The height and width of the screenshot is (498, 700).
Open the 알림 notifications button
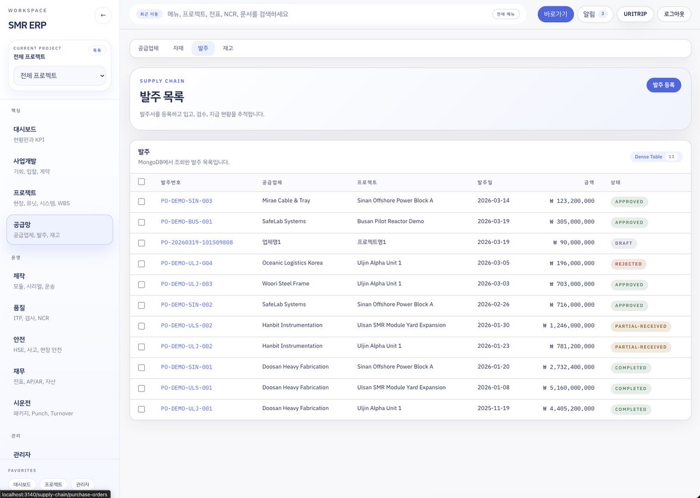(x=595, y=14)
